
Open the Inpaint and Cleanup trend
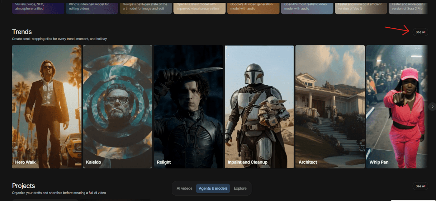coord(259,107)
